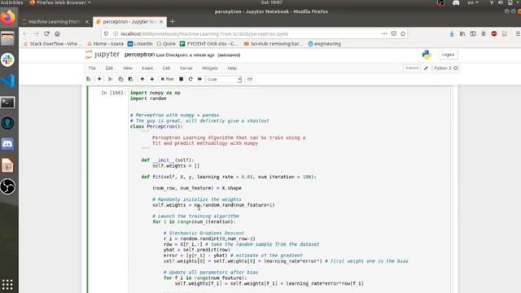The width and height of the screenshot is (521, 293).
Task: Open the Edit menu
Action: point(109,68)
